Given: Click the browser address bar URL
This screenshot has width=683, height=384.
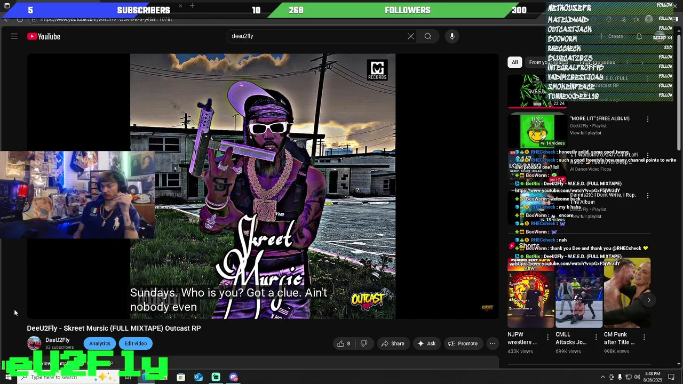Looking at the screenshot, I should tap(106, 19).
